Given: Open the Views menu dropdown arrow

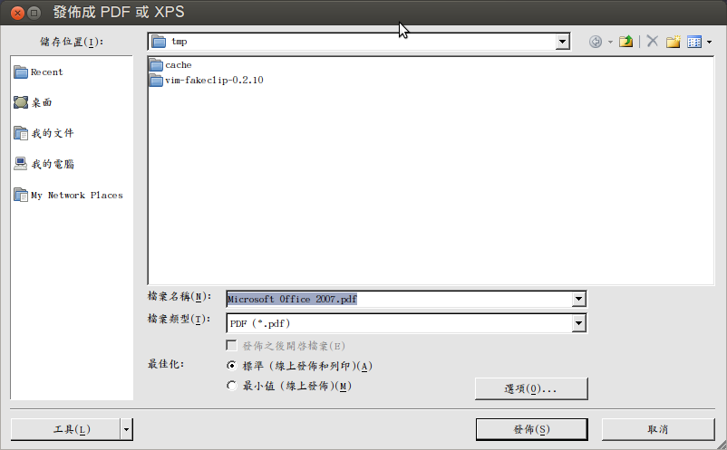Looking at the screenshot, I should click(710, 43).
